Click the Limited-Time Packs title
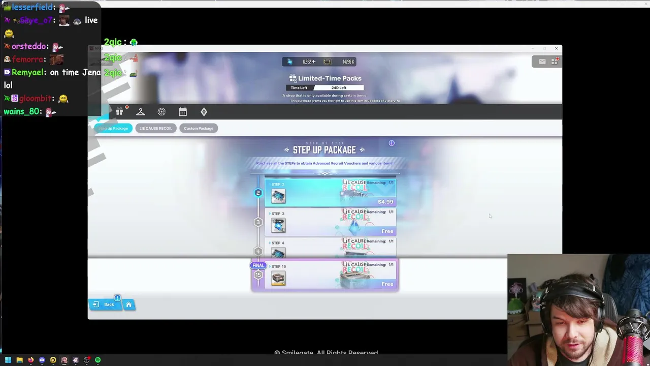 tap(330, 78)
